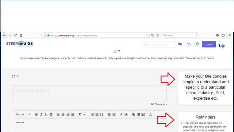This screenshot has width=234, height=132.
Task: Open the Firefox library icon
Action: (218, 35)
